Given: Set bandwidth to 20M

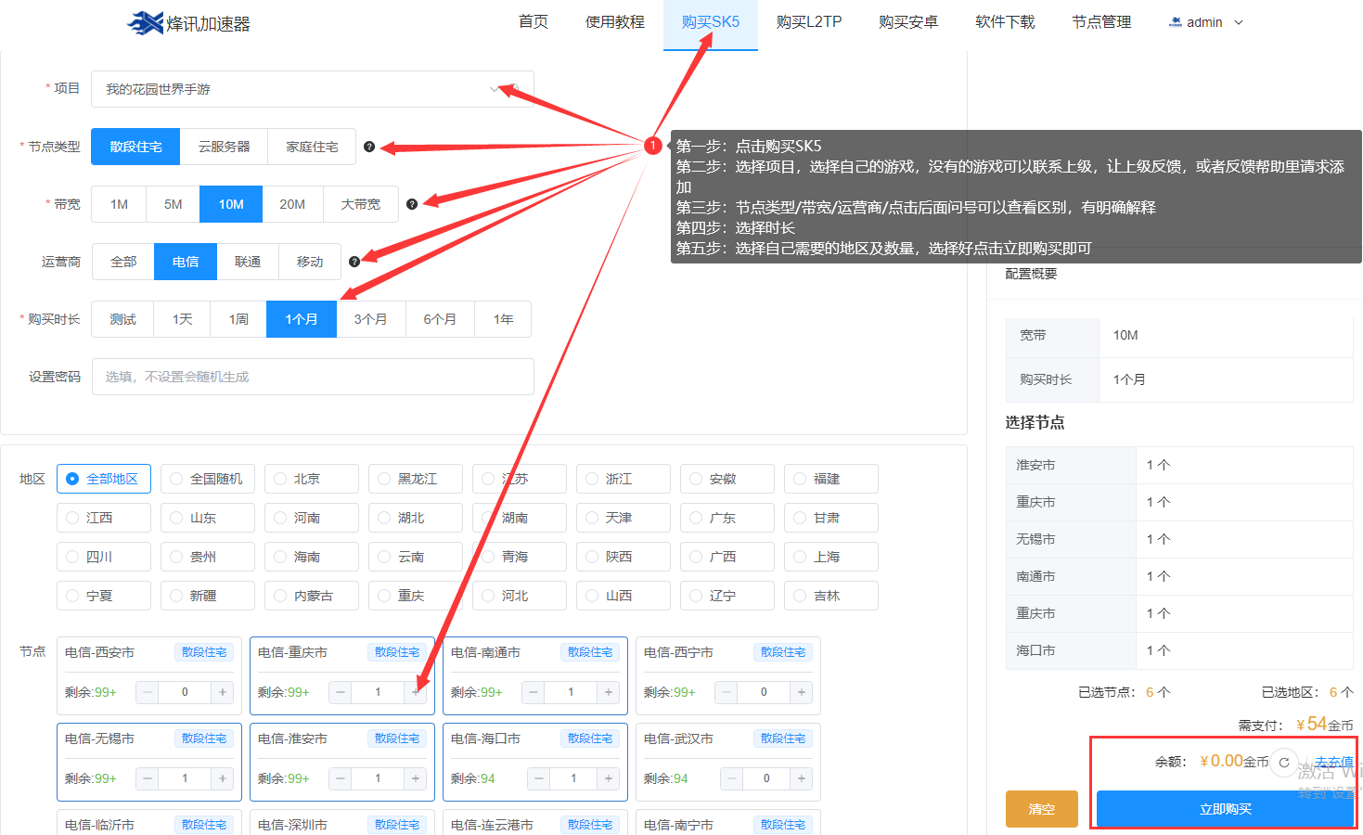Looking at the screenshot, I should tap(292, 204).
